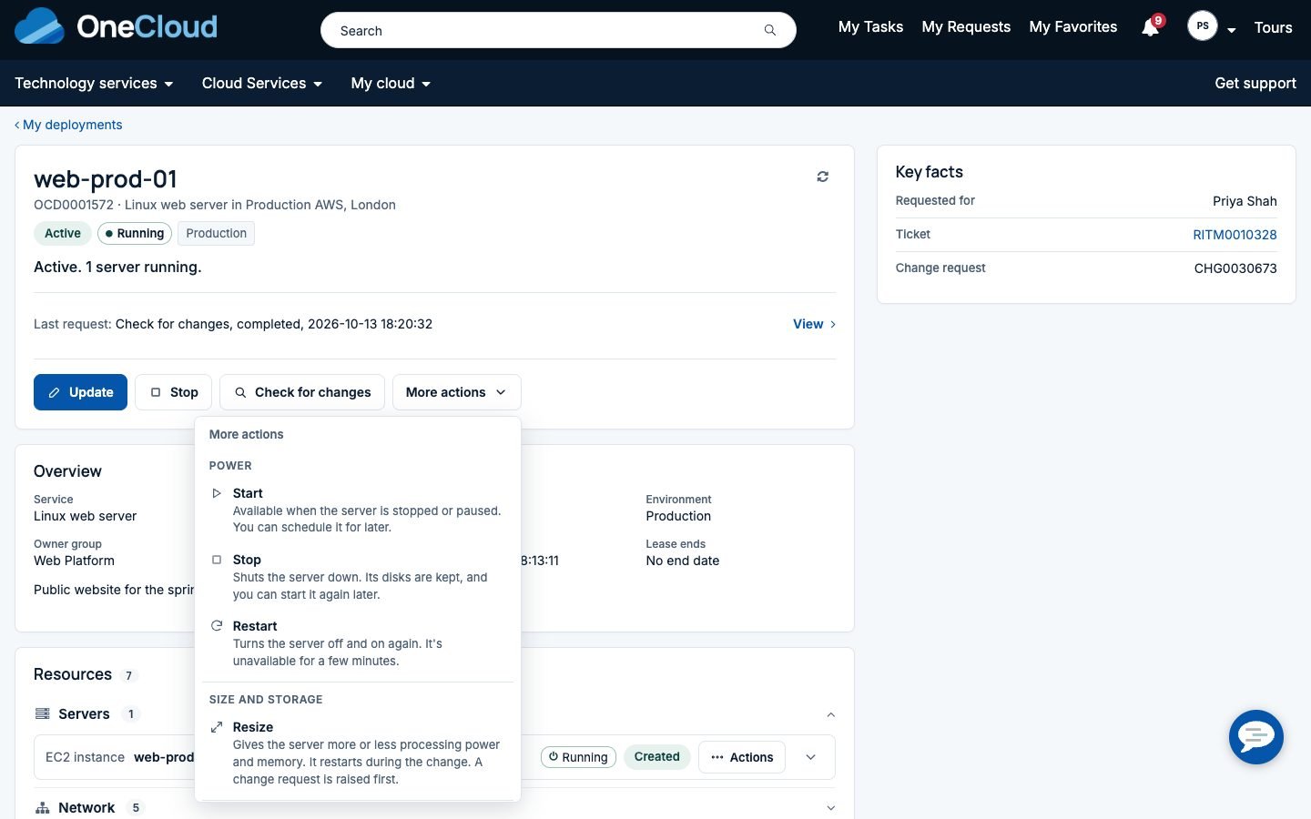Click the OneCloud logo

[116, 26]
